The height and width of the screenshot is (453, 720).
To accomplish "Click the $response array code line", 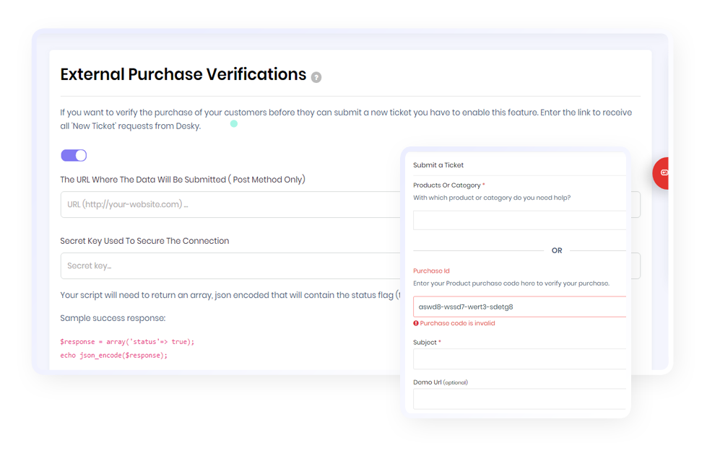I will pyautogui.click(x=127, y=342).
